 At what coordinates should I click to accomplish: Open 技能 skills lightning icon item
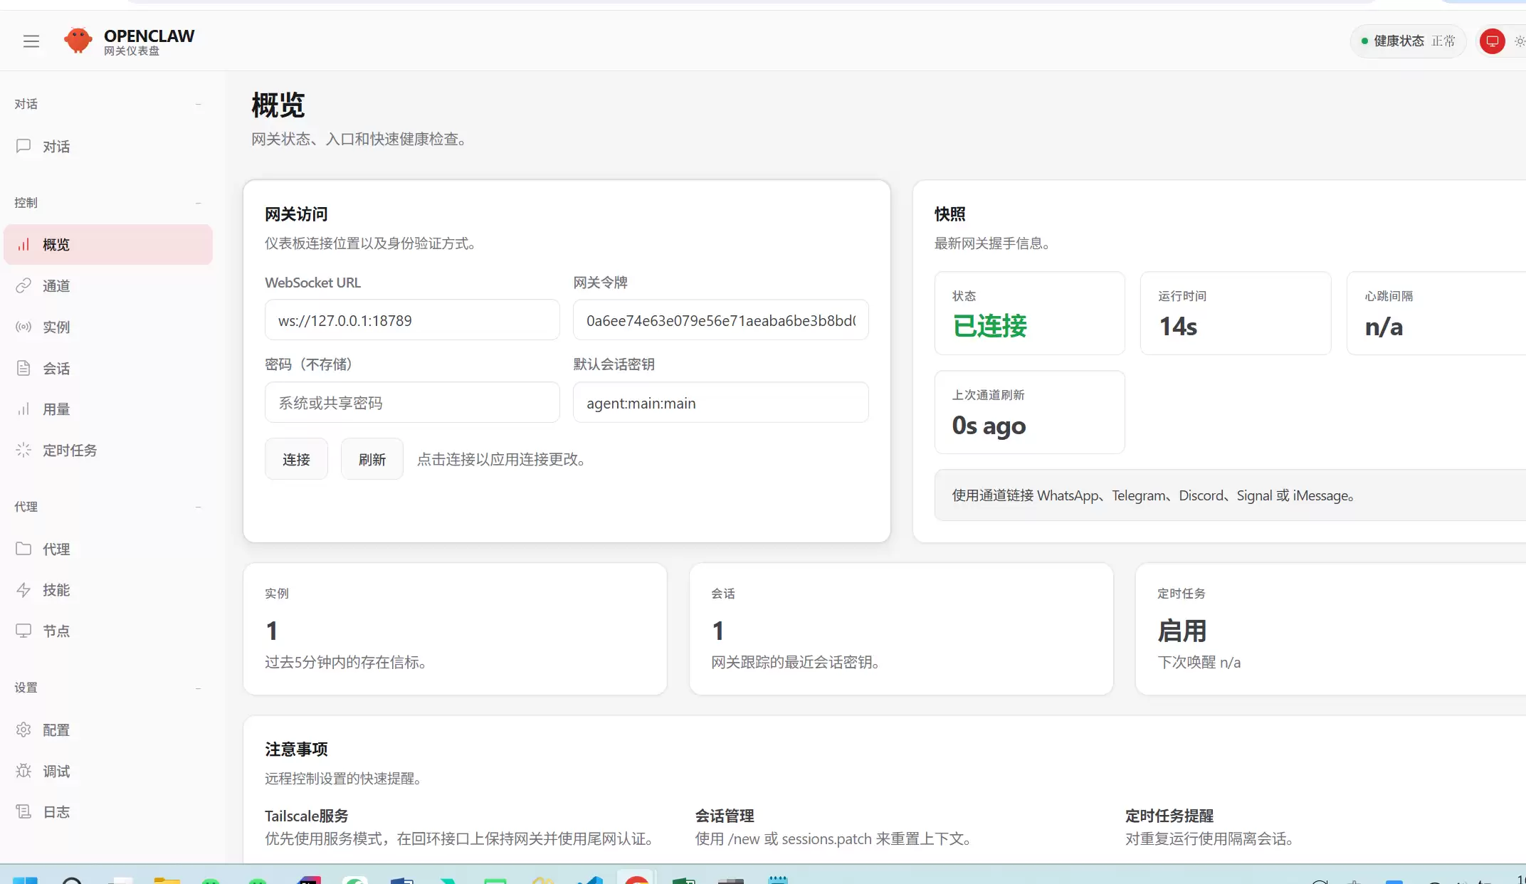tap(56, 590)
